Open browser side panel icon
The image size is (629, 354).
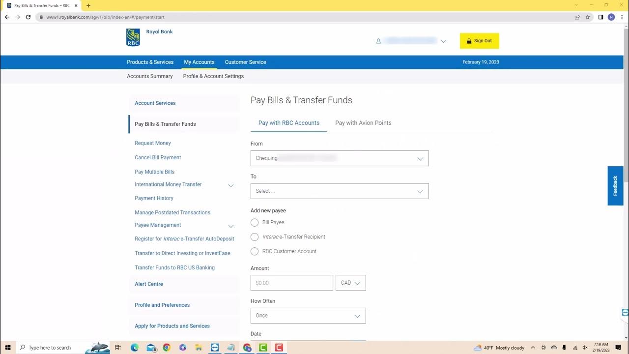pos(600,17)
